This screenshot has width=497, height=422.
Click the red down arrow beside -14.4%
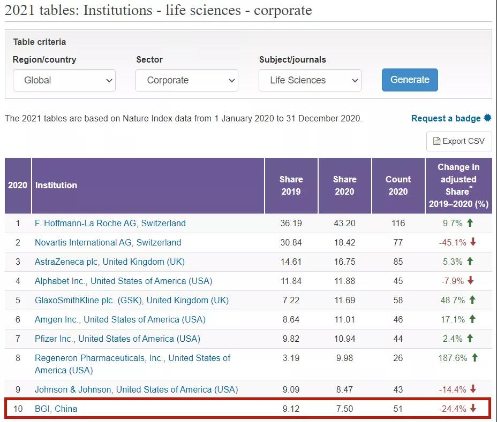click(x=473, y=389)
